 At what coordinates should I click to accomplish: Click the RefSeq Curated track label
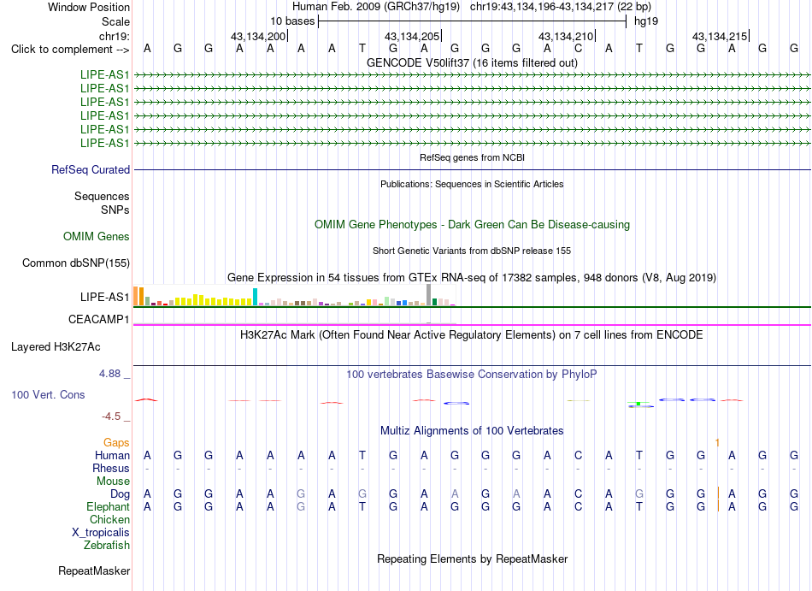pos(91,170)
